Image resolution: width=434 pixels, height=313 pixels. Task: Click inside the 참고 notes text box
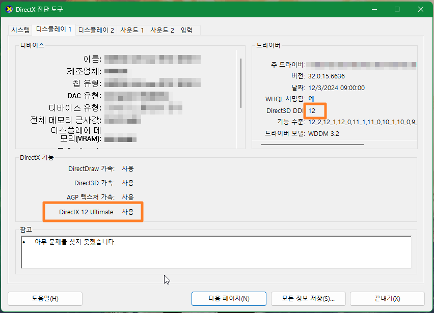[x=216, y=252]
